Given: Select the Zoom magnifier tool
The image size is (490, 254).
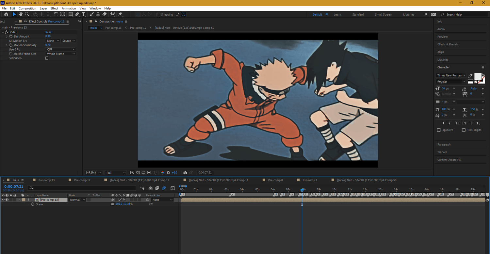Looking at the screenshot, I should click(27, 14).
